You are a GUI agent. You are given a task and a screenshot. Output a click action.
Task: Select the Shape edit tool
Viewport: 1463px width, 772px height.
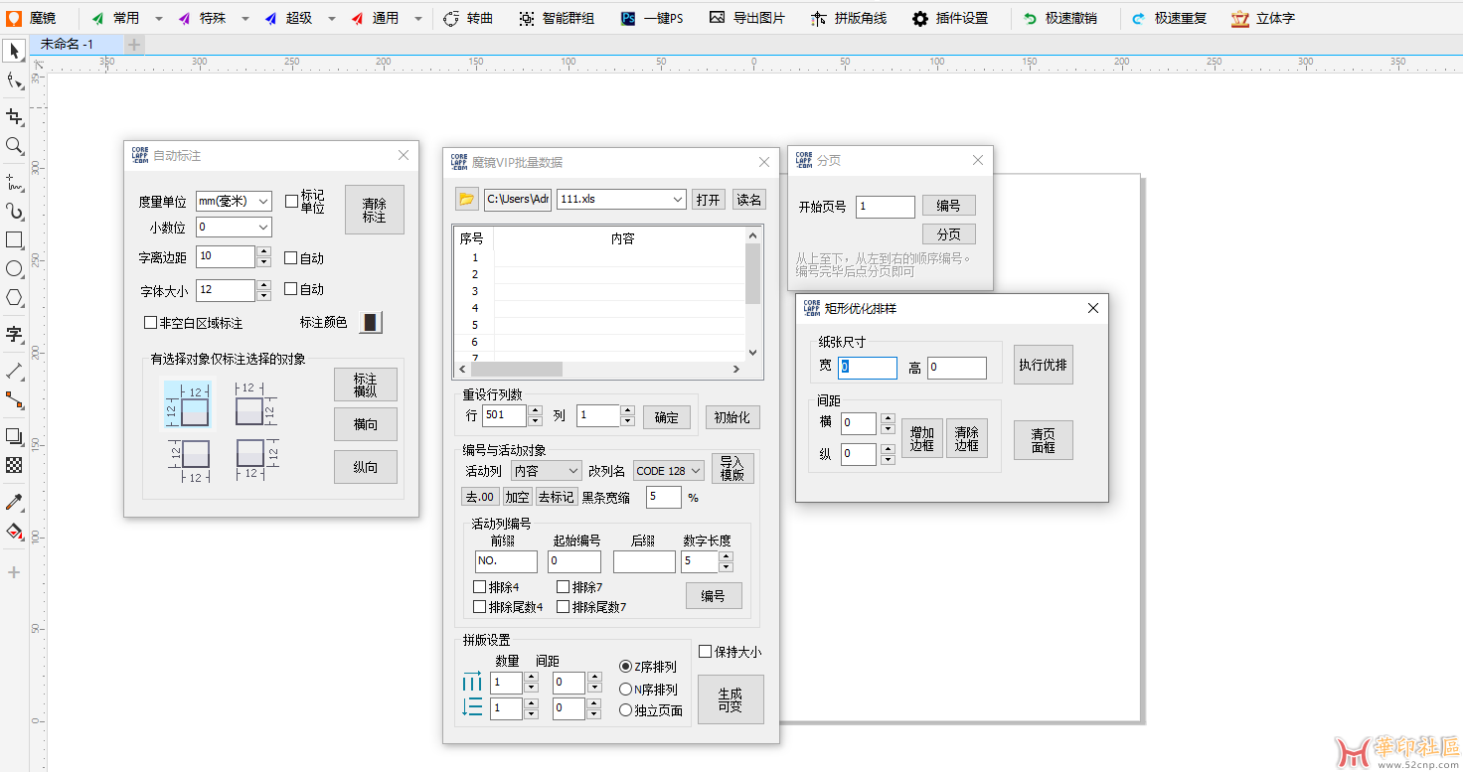tap(14, 81)
